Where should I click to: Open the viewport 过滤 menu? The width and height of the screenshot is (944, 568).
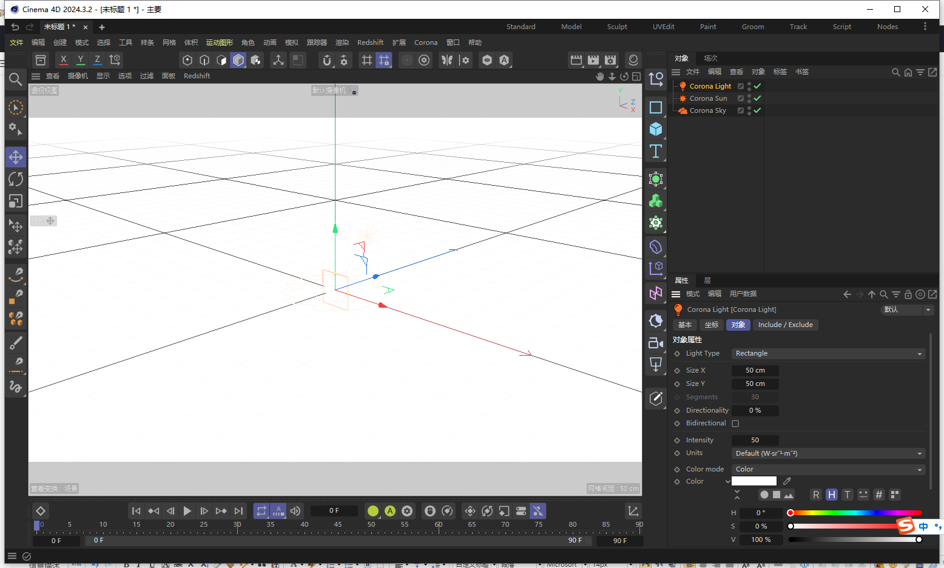[x=147, y=76]
